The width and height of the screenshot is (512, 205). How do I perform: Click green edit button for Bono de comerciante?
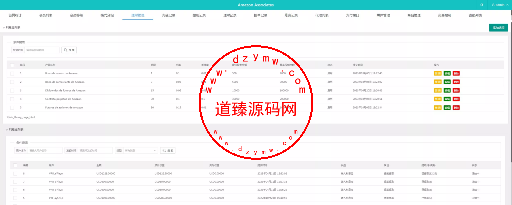point(447,82)
